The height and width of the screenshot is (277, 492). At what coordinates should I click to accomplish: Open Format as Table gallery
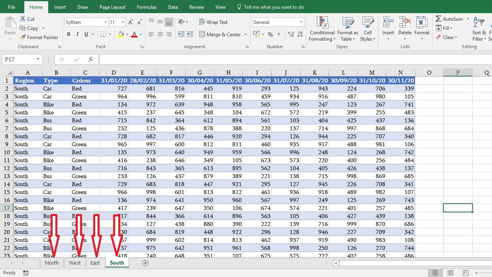pos(347,29)
